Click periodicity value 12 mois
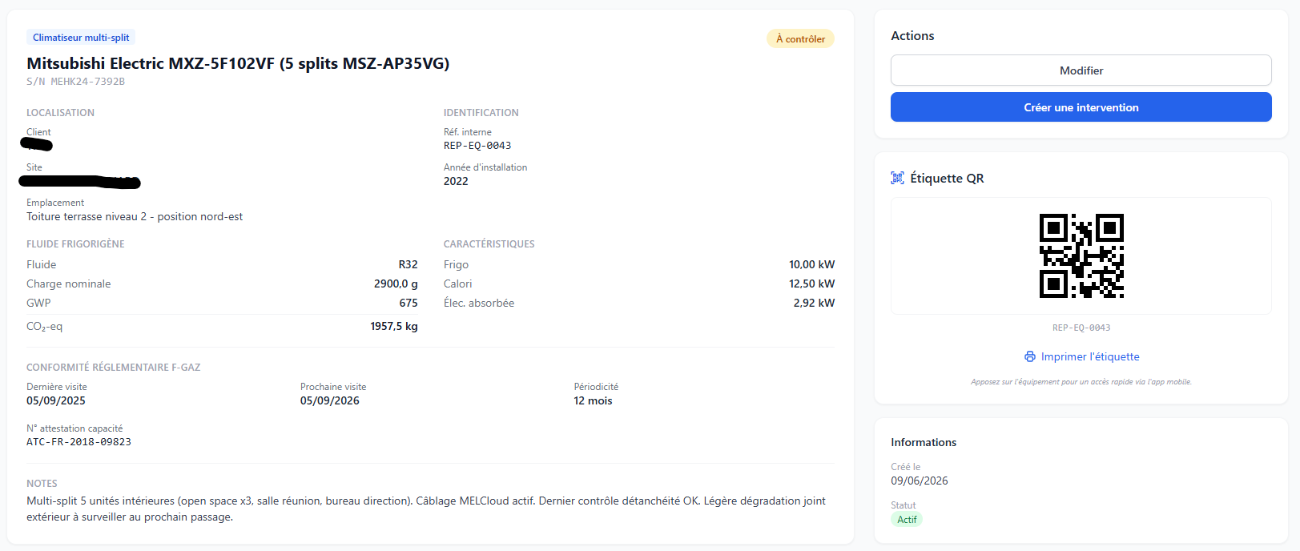 point(593,400)
